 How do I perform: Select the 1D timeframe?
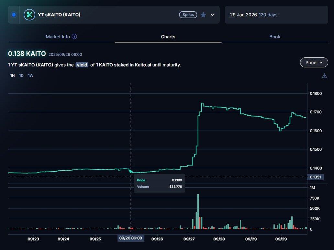(21, 75)
